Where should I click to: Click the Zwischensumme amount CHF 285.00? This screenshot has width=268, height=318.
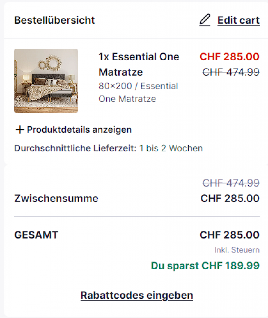pos(230,198)
